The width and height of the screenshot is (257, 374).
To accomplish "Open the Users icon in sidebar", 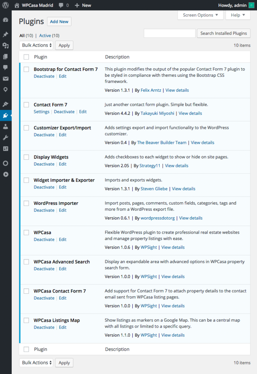I will [5, 127].
